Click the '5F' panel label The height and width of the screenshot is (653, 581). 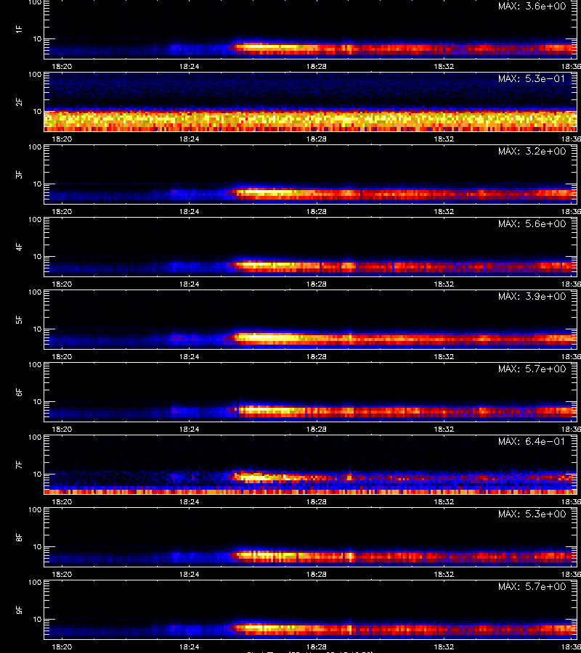[x=19, y=319]
